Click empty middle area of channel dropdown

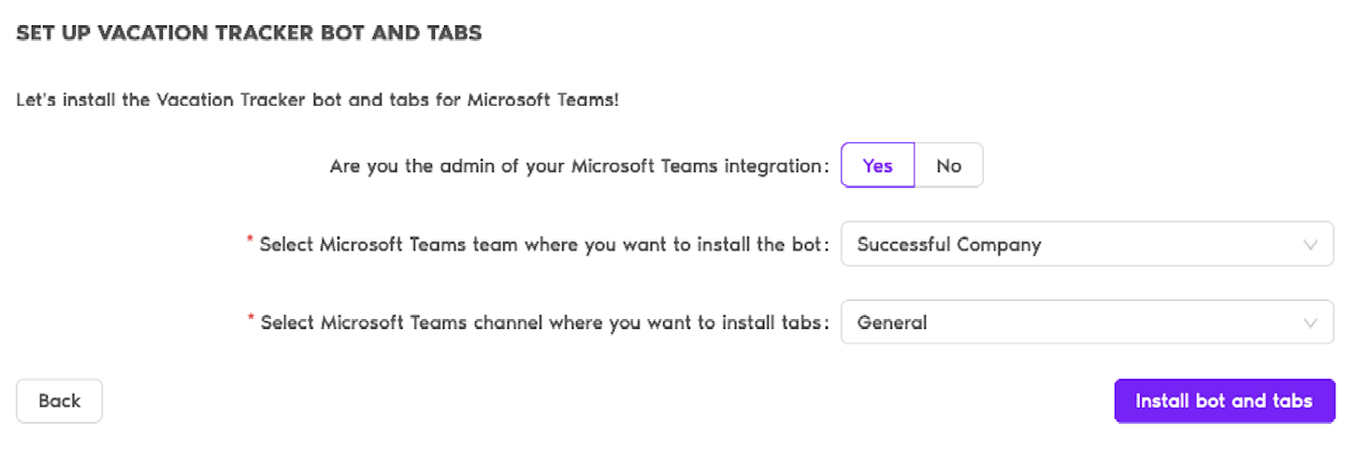(x=1122, y=323)
